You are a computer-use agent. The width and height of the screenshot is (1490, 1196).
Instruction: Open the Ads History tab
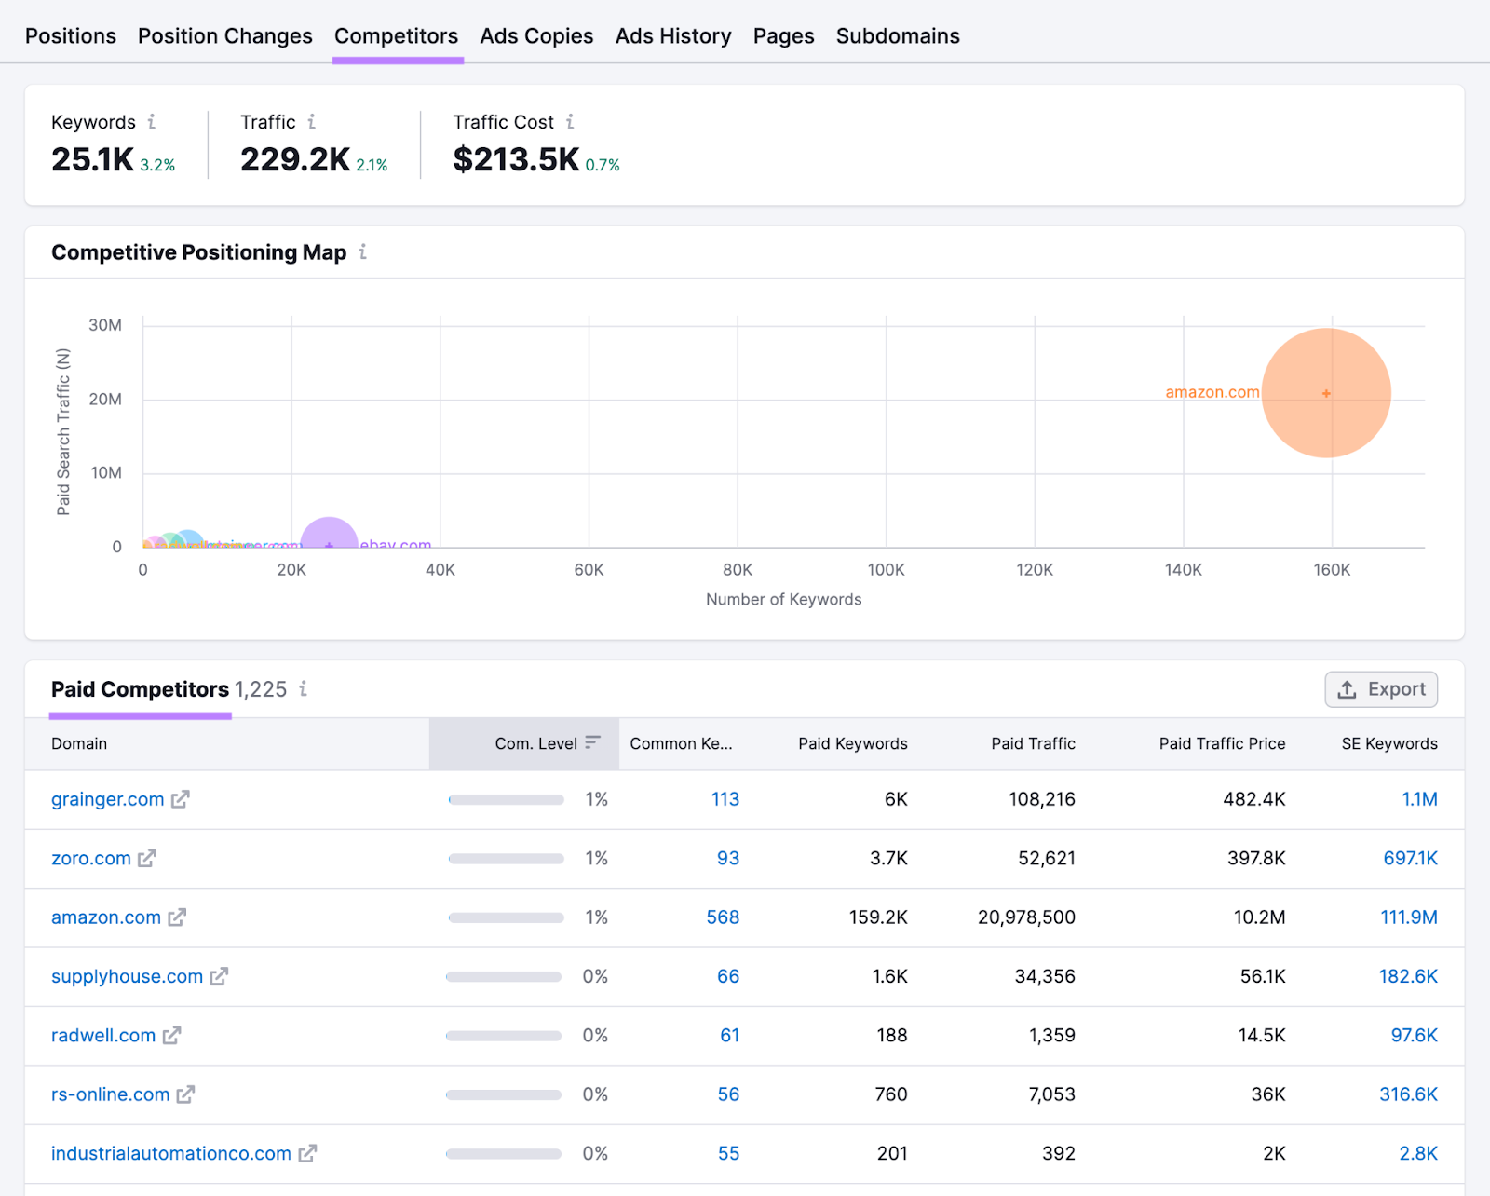pos(672,35)
